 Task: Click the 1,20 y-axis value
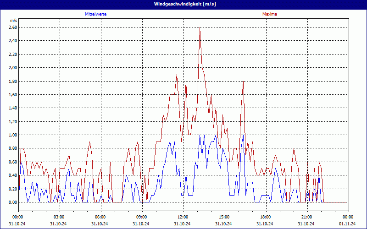[13, 121]
